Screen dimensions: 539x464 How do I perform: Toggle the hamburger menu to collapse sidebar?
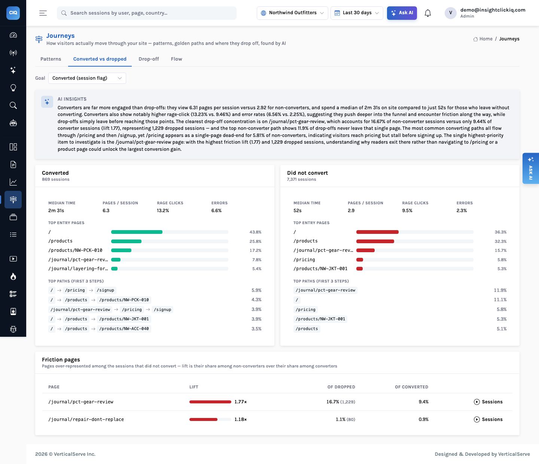click(43, 13)
